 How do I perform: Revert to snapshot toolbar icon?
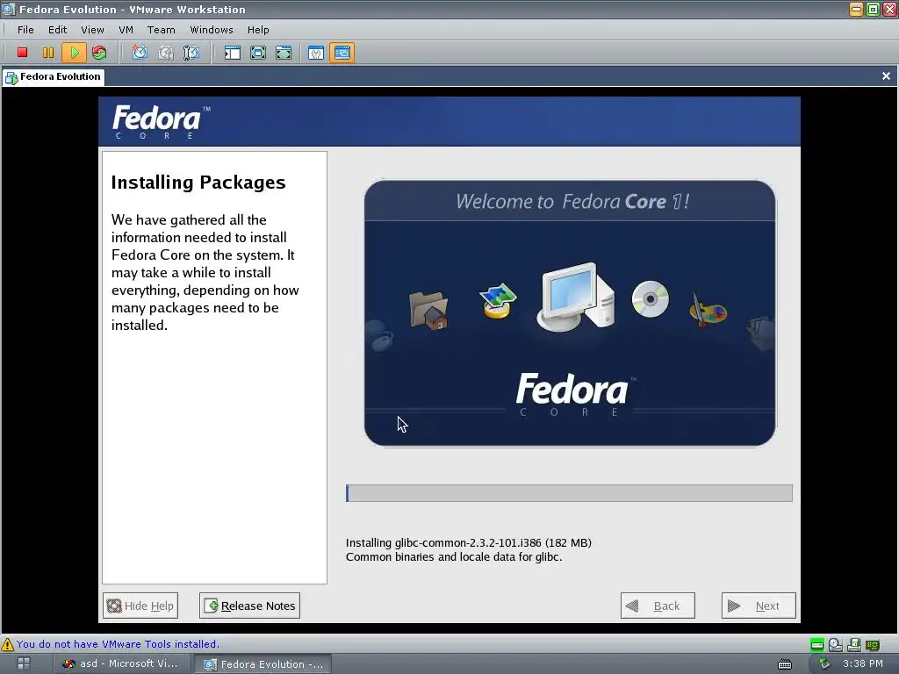coord(166,53)
